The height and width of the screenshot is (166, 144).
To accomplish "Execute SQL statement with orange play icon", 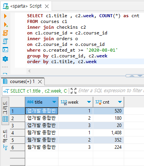I will point(5,16).
